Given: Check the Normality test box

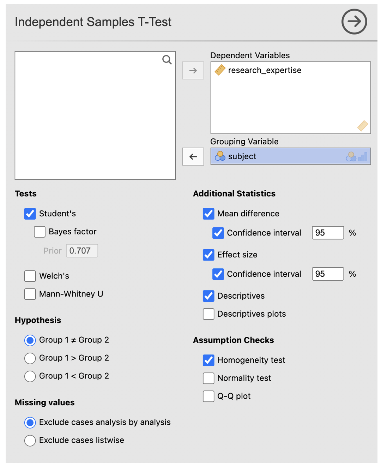Looking at the screenshot, I should click(208, 378).
